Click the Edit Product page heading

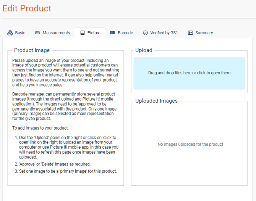(27, 8)
